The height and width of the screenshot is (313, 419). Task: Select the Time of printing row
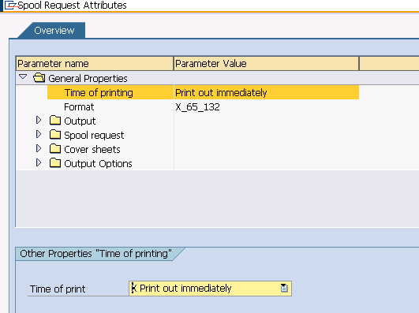[x=203, y=92]
